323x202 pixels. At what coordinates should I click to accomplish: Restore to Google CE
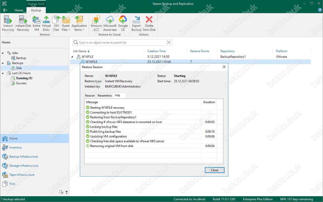coord(123,23)
